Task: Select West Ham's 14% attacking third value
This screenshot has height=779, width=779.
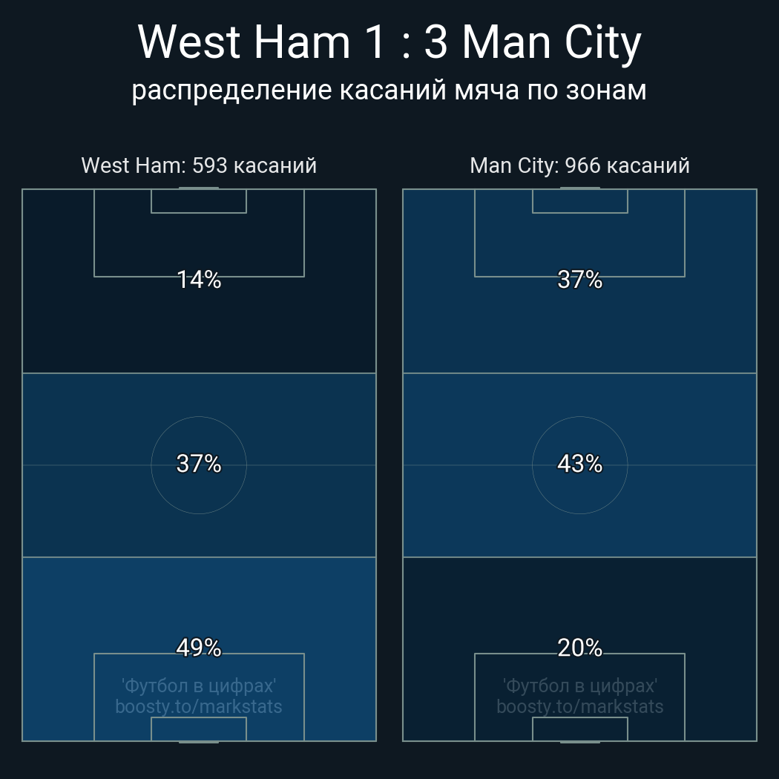Action: pos(199,280)
